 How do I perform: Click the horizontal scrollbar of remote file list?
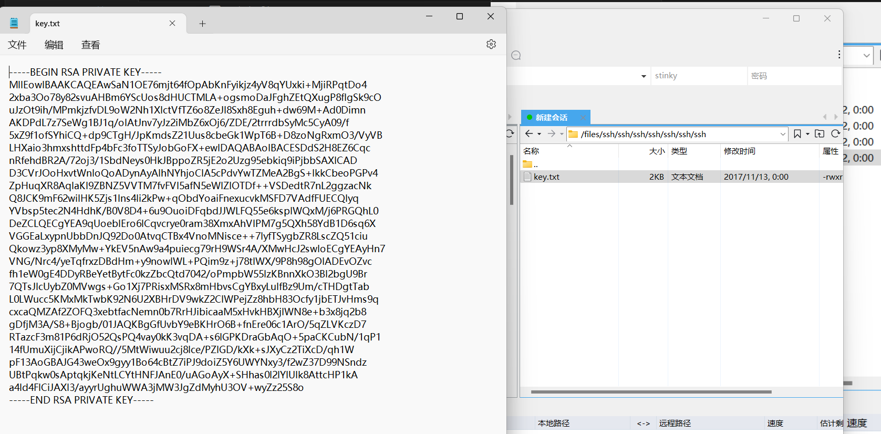[651, 392]
